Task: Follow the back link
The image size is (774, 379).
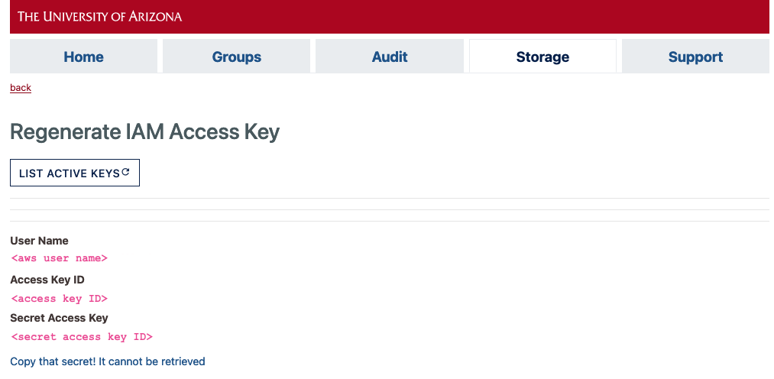Action: 21,88
